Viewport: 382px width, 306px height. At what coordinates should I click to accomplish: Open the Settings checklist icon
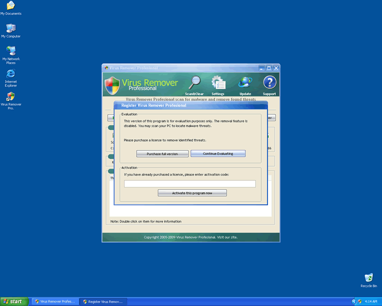(x=218, y=83)
